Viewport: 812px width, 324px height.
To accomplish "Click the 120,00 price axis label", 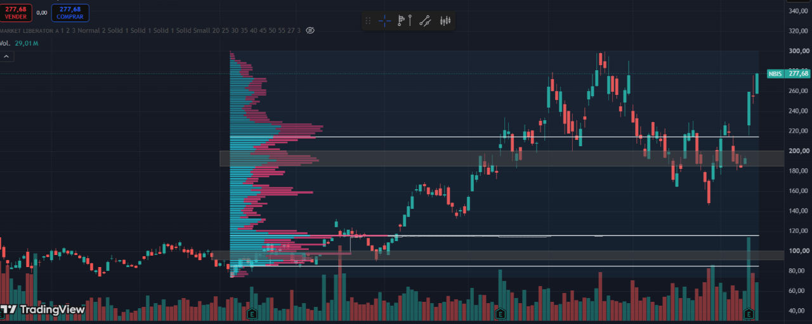I will pos(798,231).
